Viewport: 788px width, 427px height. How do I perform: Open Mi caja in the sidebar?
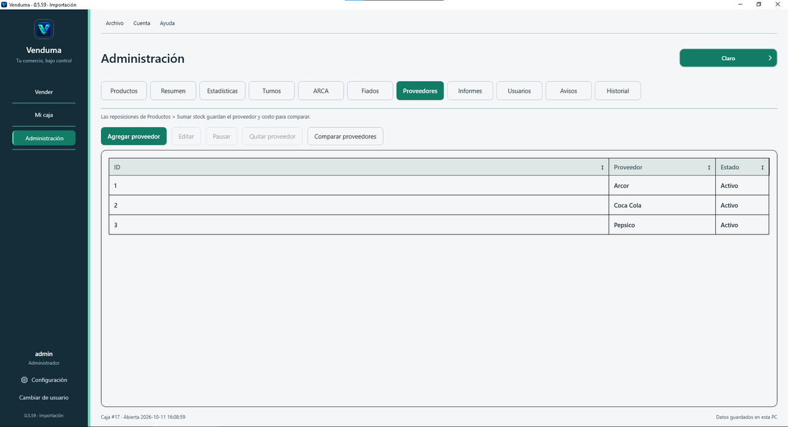[44, 115]
